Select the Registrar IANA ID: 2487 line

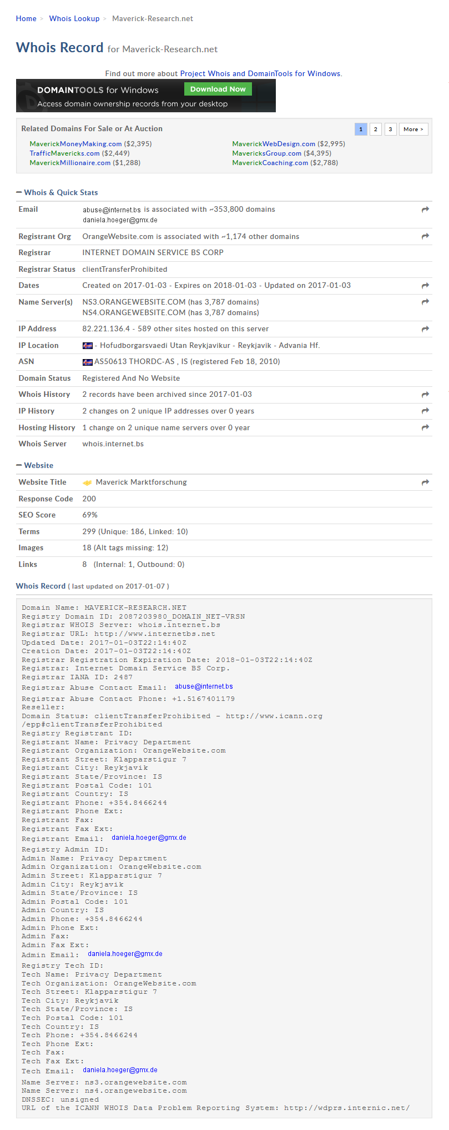coord(77,678)
